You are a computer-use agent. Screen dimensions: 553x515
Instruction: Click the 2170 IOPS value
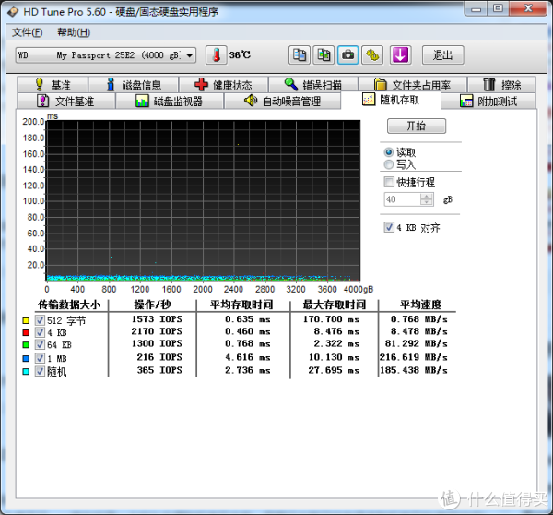[157, 331]
